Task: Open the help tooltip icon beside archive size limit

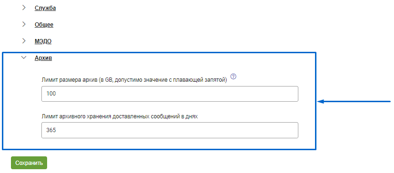Action: point(234,77)
